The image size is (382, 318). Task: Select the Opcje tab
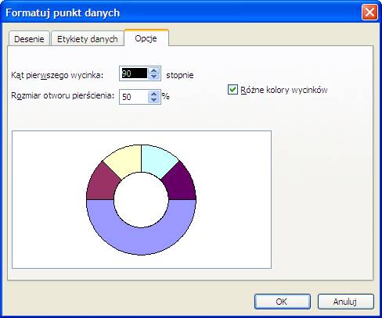[146, 38]
